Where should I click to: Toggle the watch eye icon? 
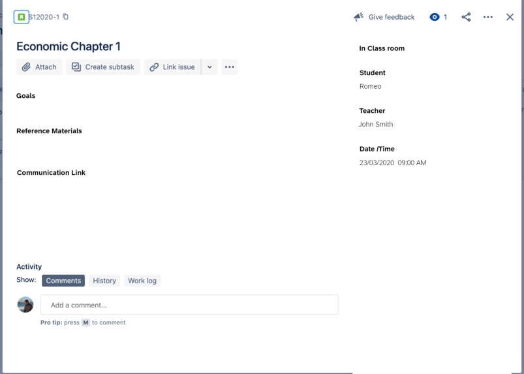pyautogui.click(x=435, y=17)
